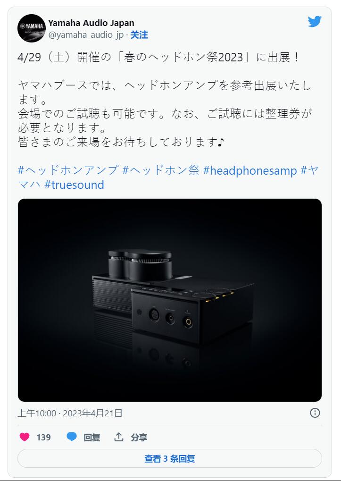Open the Yamaha Audio Japan profile name
Screen dimensions: 341x481
tap(91, 23)
